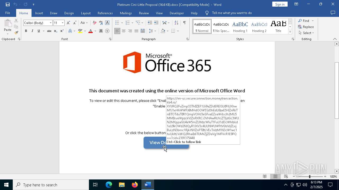
Task: Open the comments speech bubble icon
Action: click(333, 13)
